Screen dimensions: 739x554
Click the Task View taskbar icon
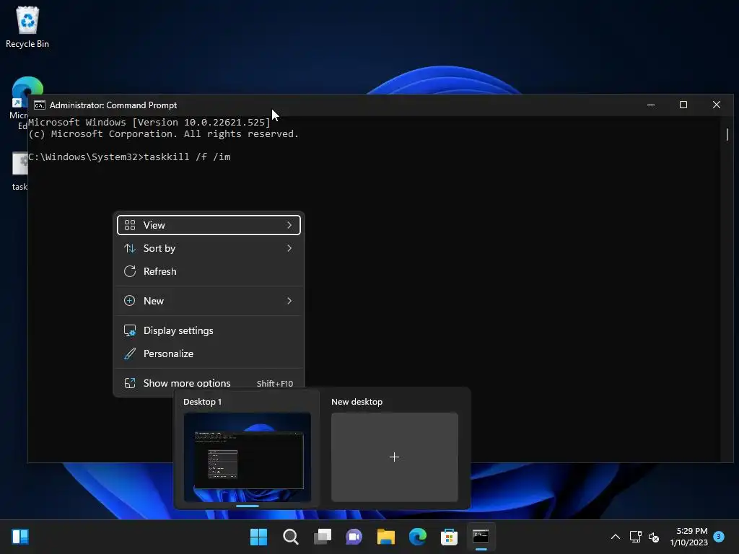click(x=323, y=537)
